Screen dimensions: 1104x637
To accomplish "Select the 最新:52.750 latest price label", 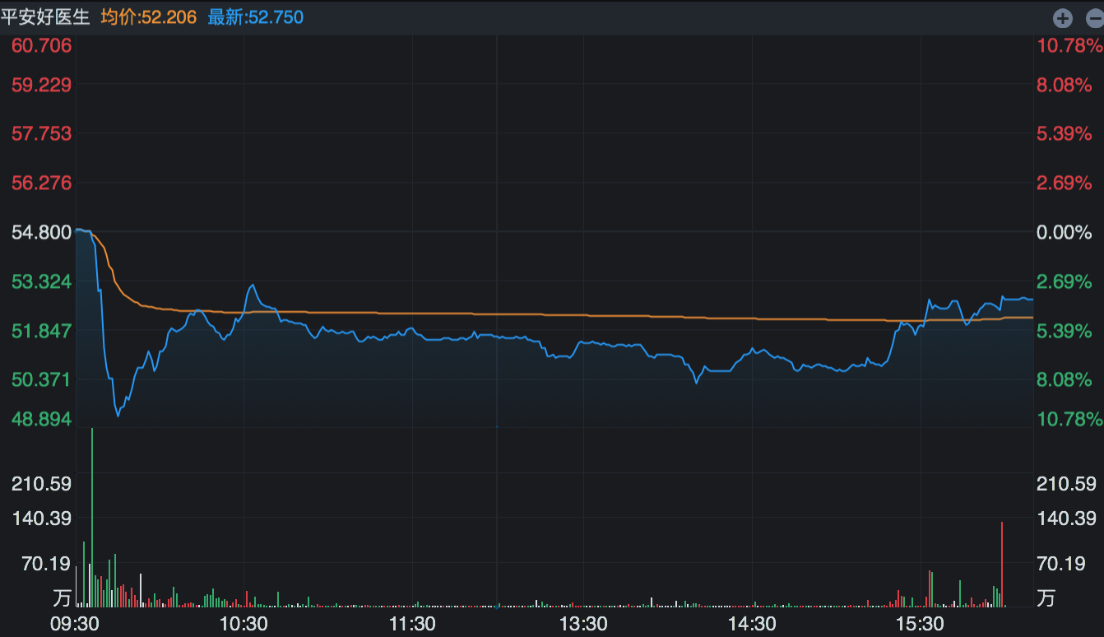I will pyautogui.click(x=256, y=16).
